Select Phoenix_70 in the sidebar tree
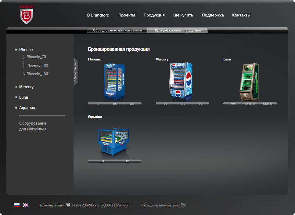 36,57
